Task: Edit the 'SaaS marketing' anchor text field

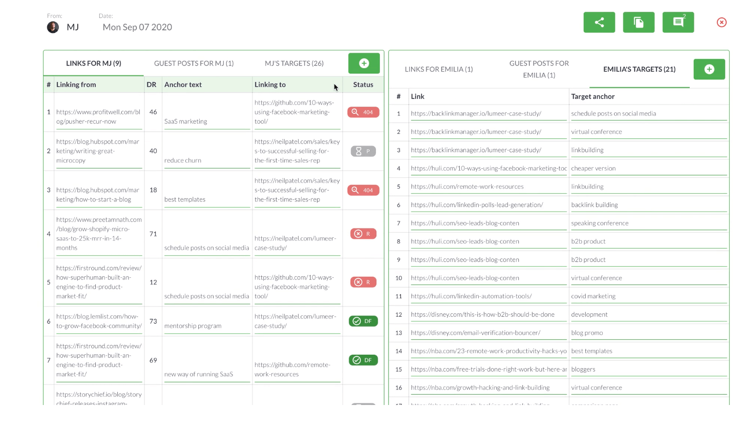Action: tap(207, 122)
